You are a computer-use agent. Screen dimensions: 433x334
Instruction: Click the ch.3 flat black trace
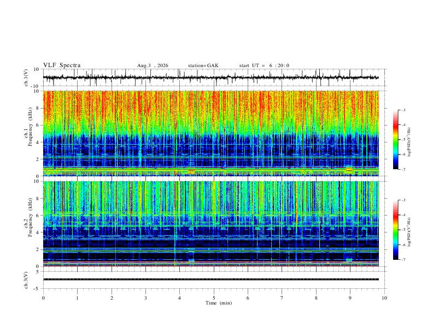(x=210, y=279)
